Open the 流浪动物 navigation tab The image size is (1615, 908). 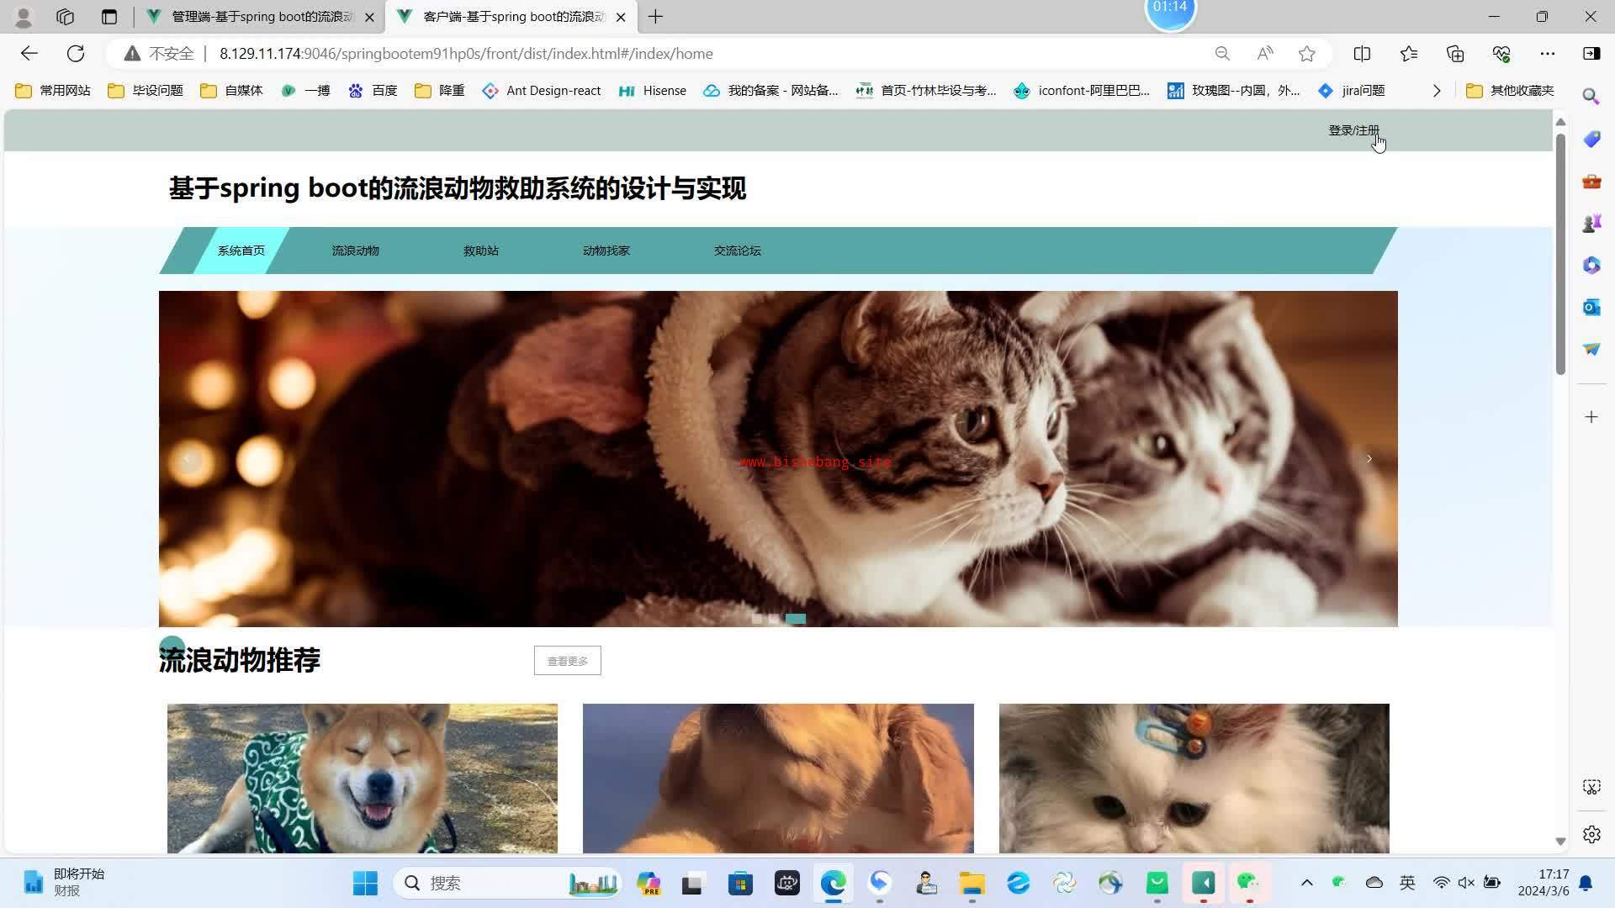tap(355, 251)
